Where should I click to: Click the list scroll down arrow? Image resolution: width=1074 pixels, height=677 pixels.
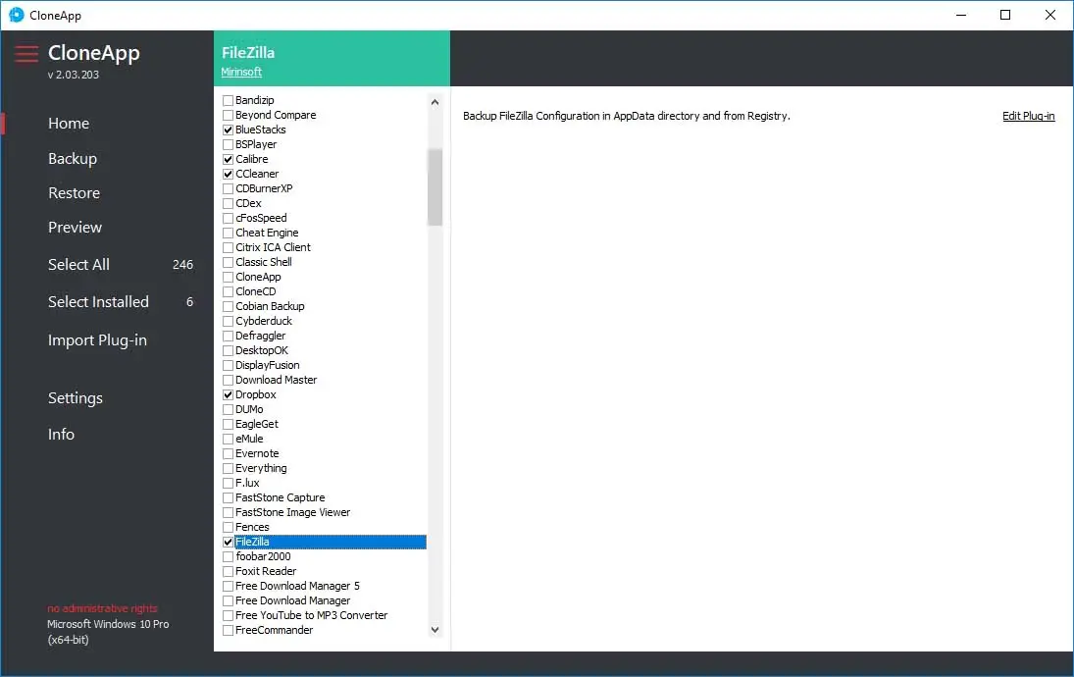coord(435,629)
